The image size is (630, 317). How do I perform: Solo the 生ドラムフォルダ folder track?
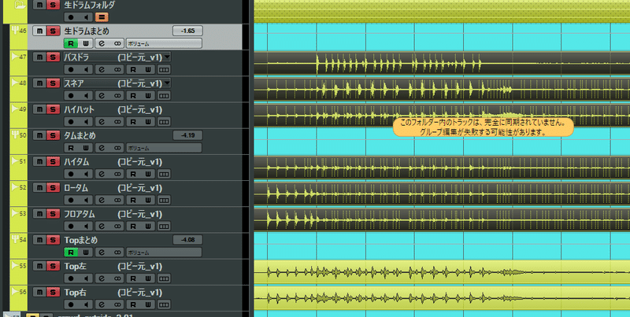click(53, 5)
